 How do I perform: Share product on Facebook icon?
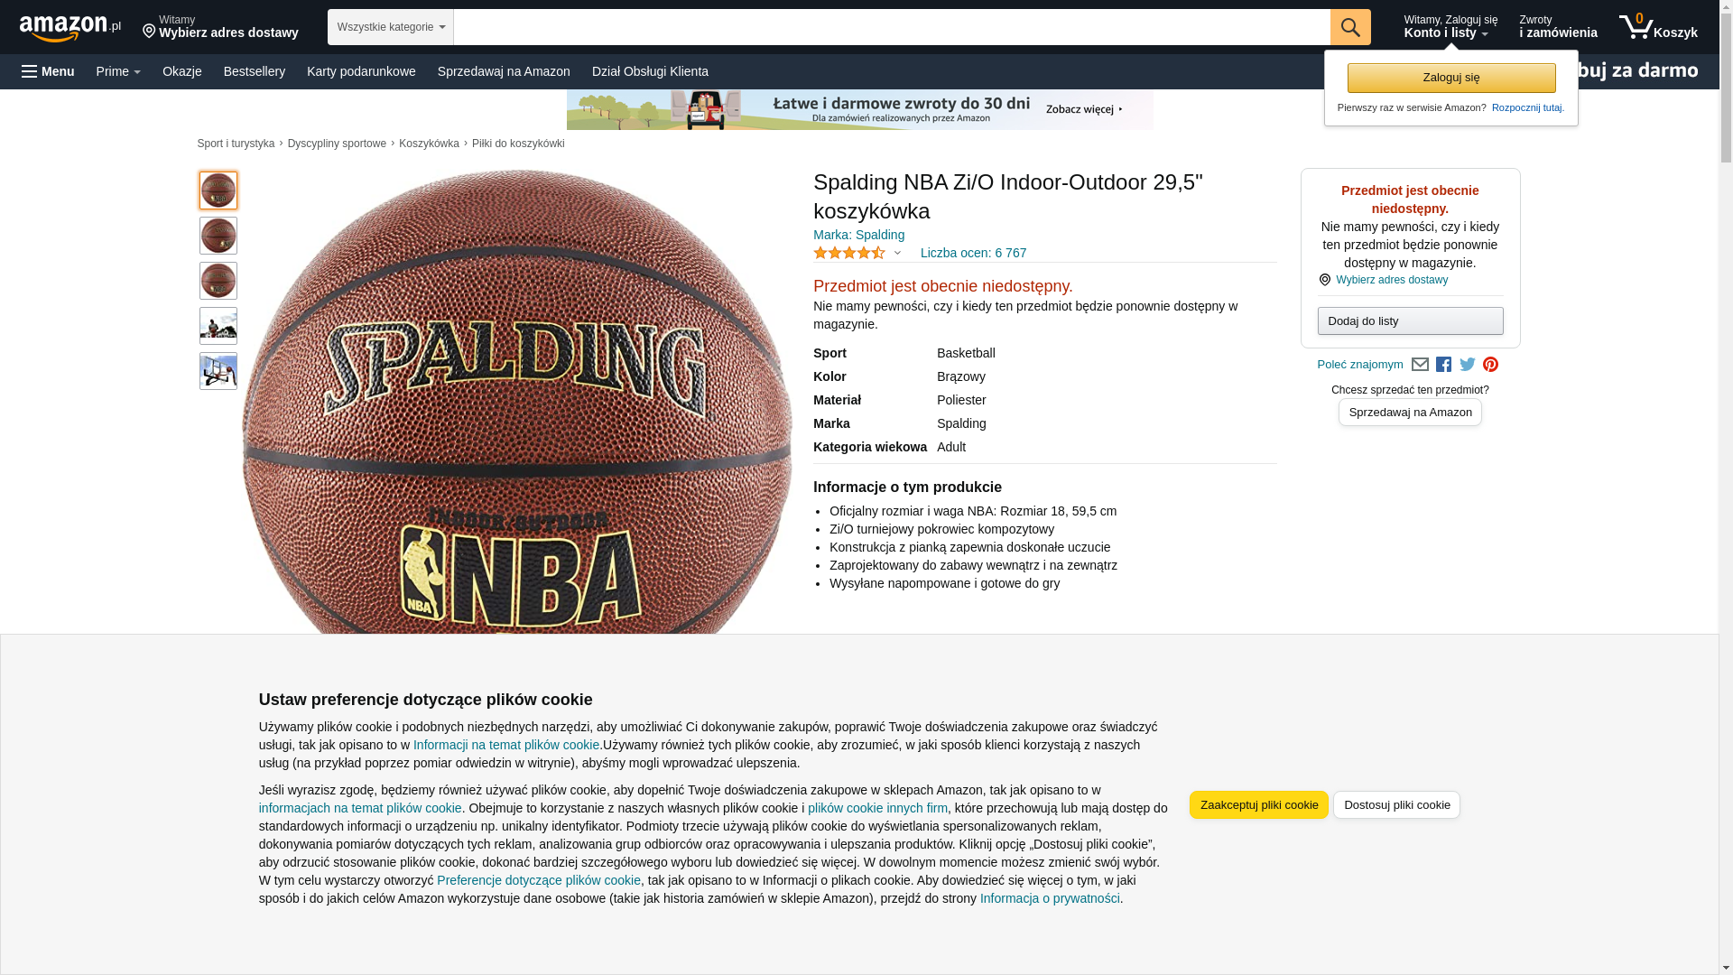[x=1443, y=365]
